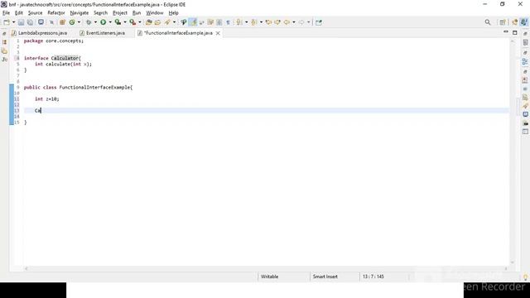
Task: Click the Open Task folder icon
Action: (x=157, y=22)
